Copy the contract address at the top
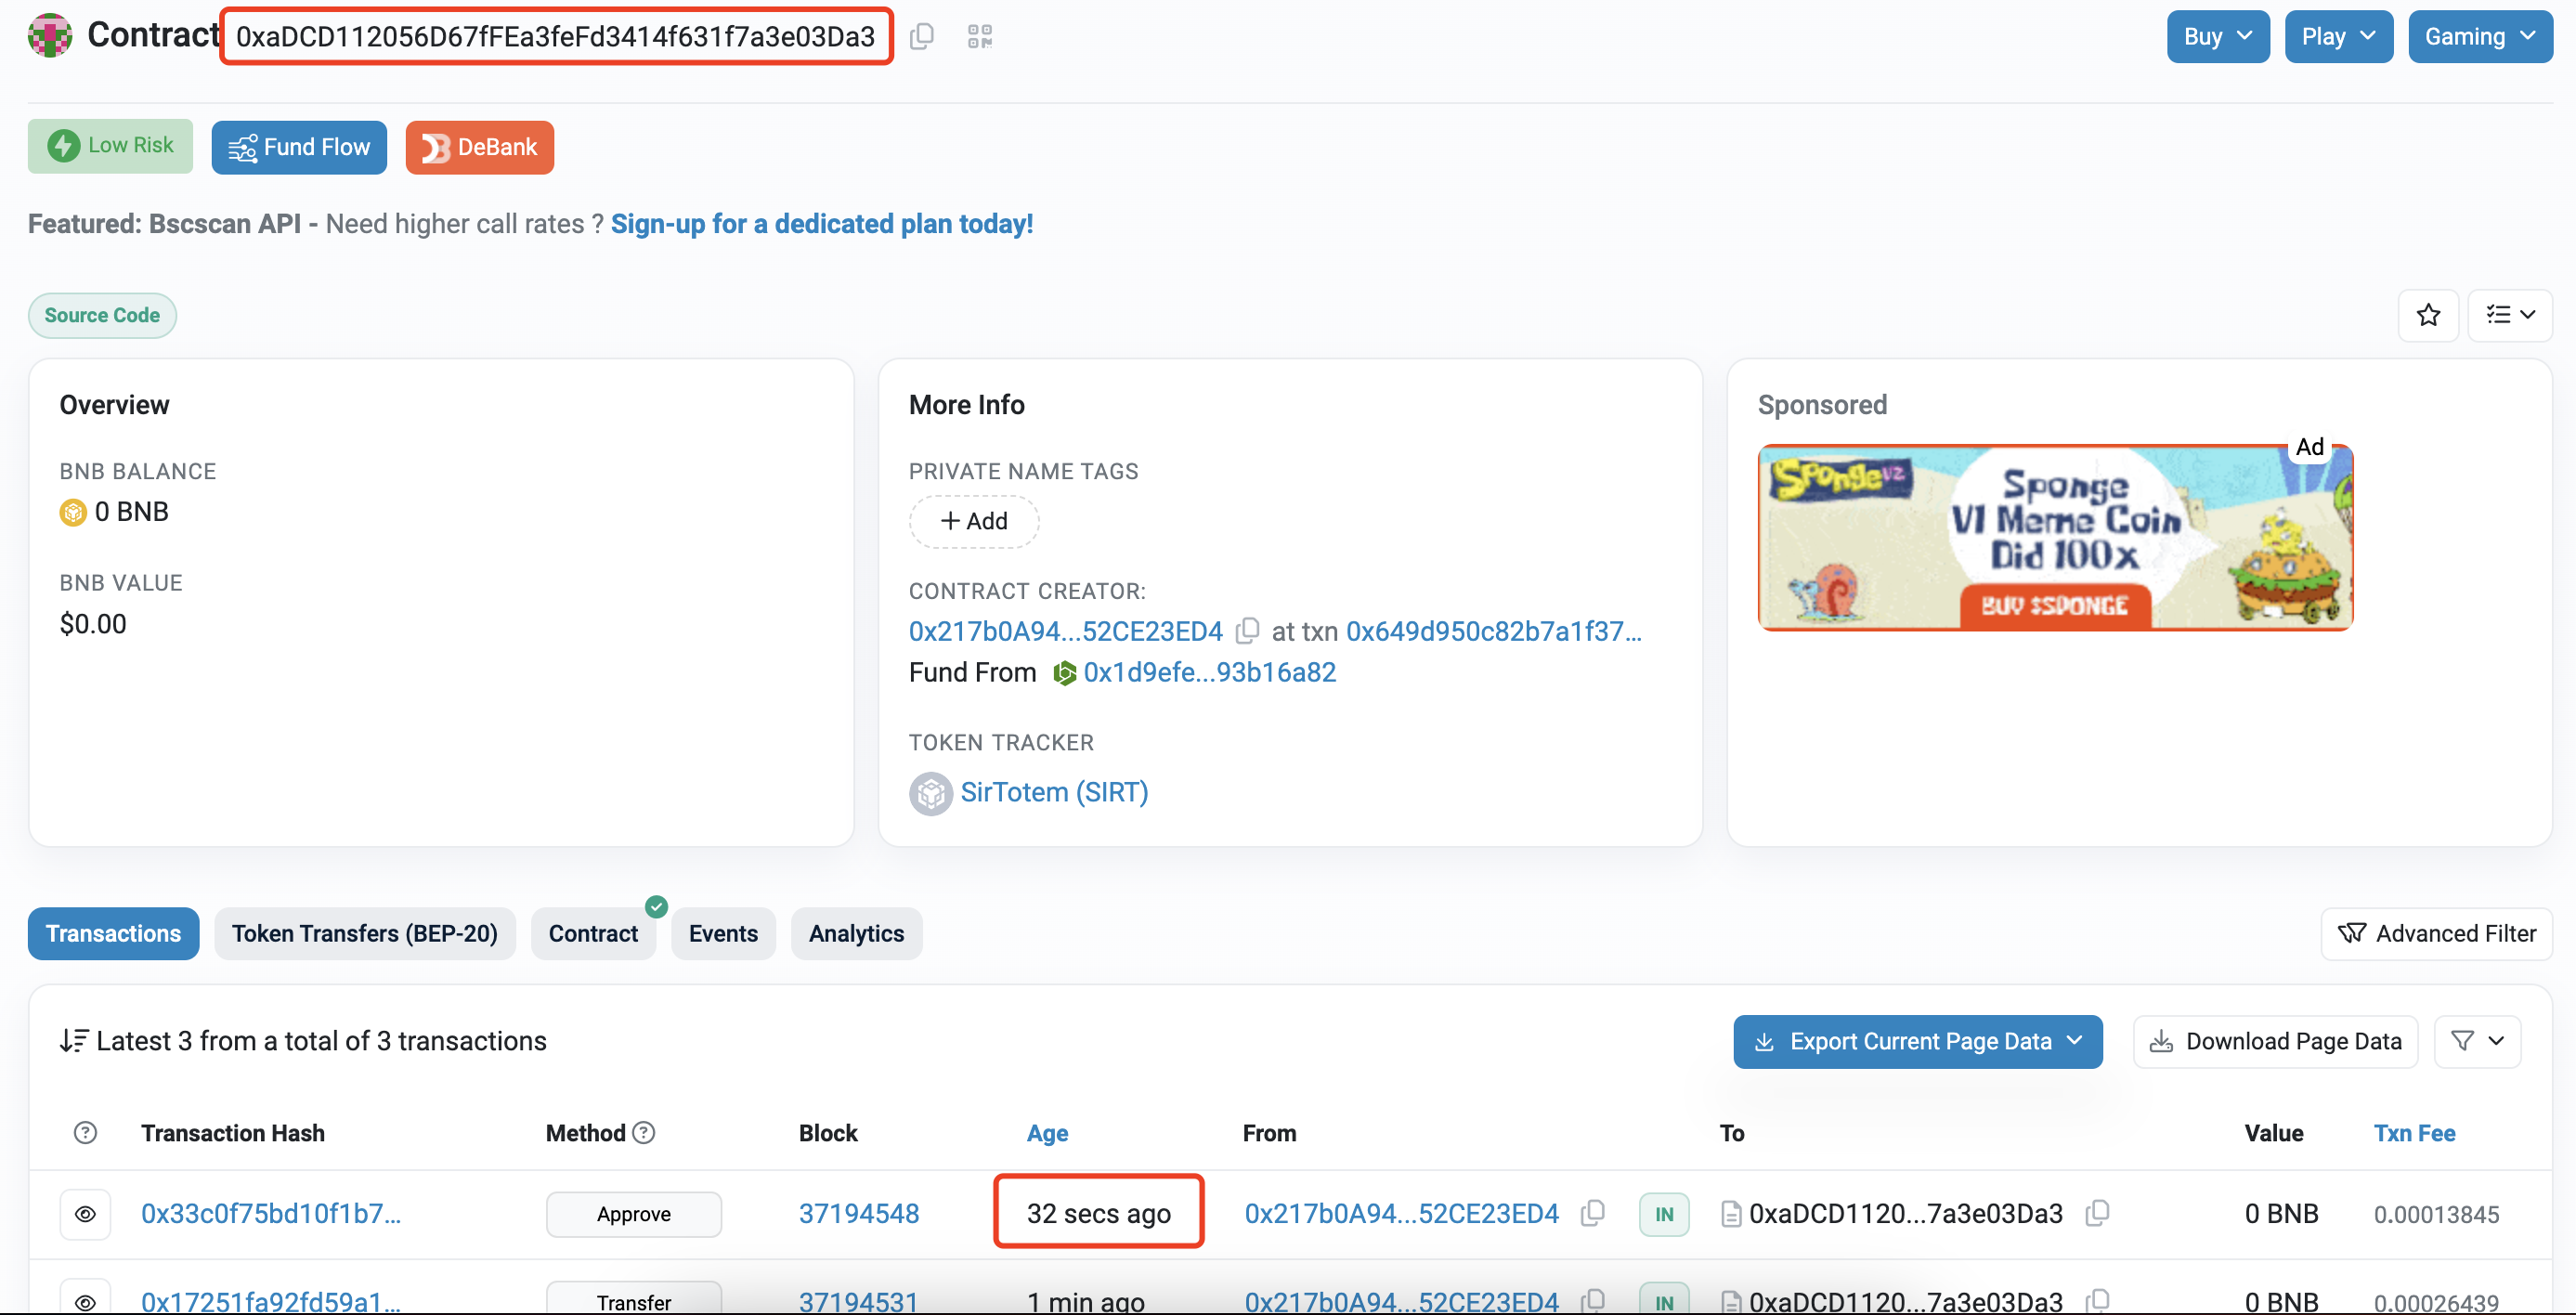The image size is (2576, 1315). [921, 37]
